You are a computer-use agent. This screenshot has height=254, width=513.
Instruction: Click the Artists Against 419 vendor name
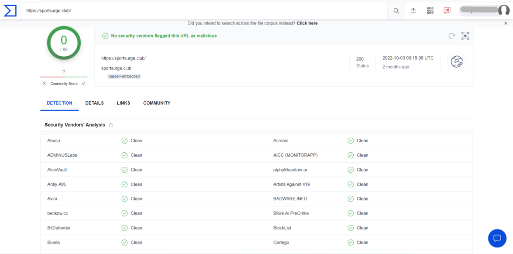pos(292,184)
